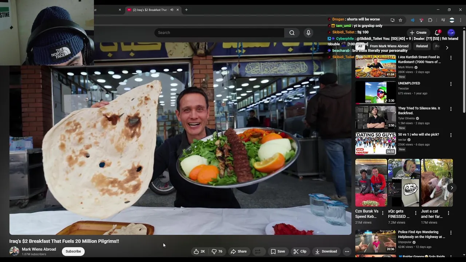
Task: Start voice search with microphone icon
Action: click(308, 33)
